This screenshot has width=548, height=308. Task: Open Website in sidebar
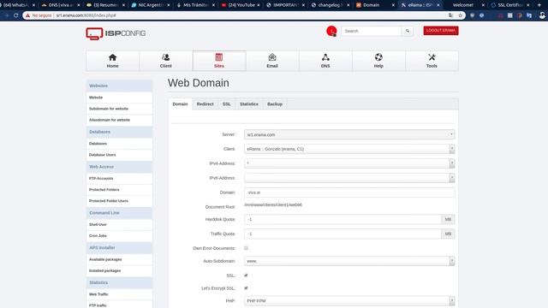pyautogui.click(x=119, y=98)
